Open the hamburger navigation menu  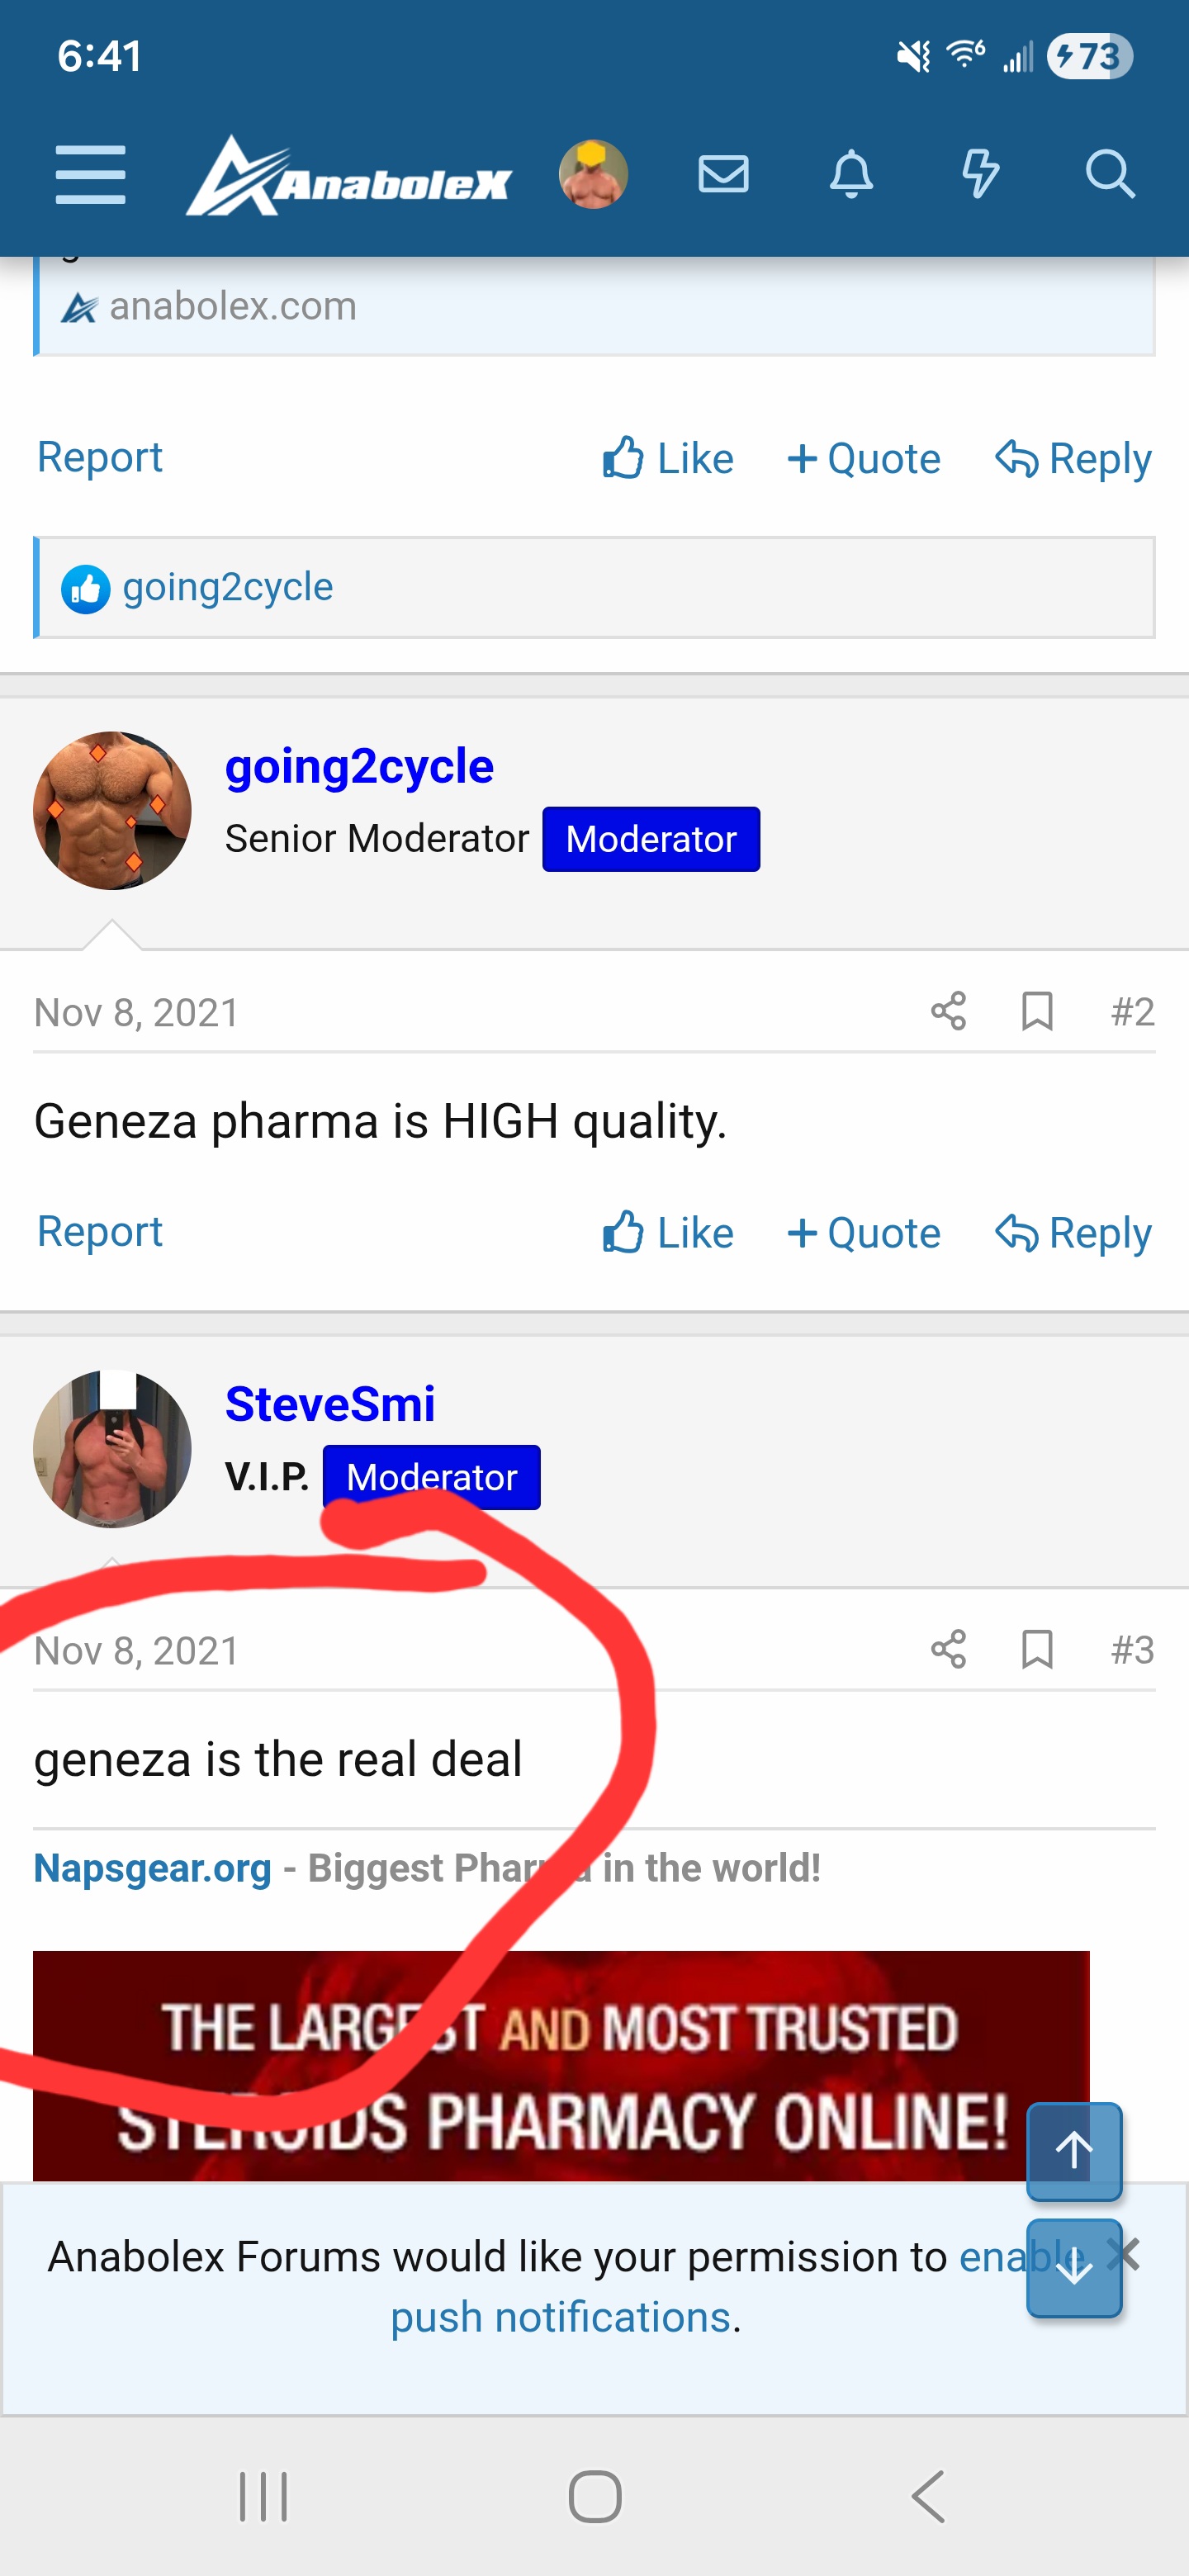point(89,175)
